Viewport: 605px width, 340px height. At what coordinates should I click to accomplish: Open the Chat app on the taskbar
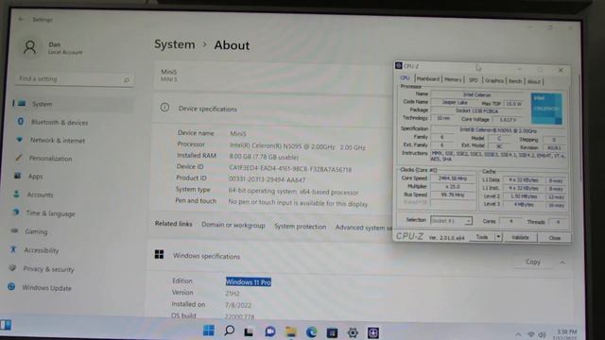point(269,331)
